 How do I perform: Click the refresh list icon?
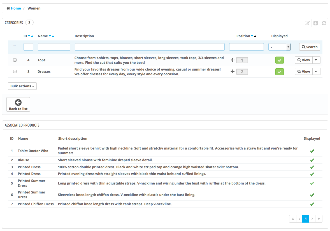click(x=324, y=23)
